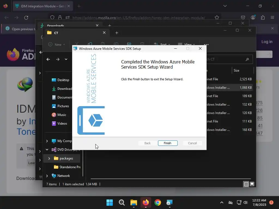Select the 1,068 KB Windows Installer row
279x209 pixels.
pyautogui.click(x=229, y=88)
